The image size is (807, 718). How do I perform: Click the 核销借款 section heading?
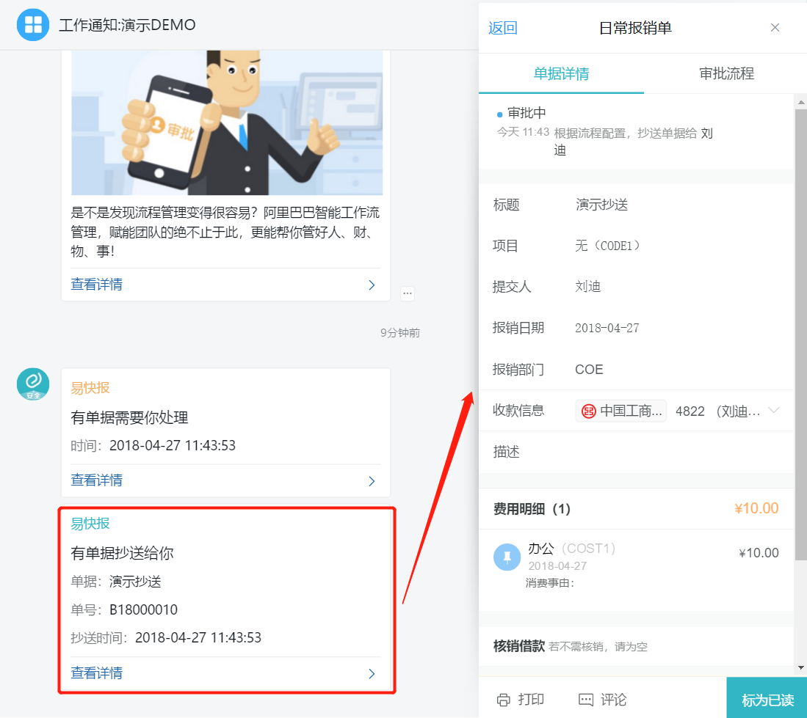click(x=518, y=646)
